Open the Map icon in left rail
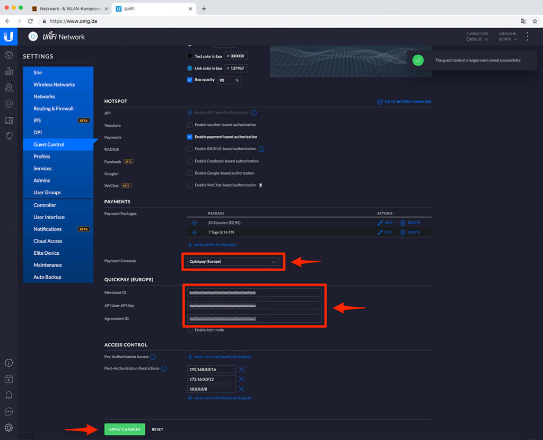Viewport: 543px width, 440px height. [x=8, y=88]
